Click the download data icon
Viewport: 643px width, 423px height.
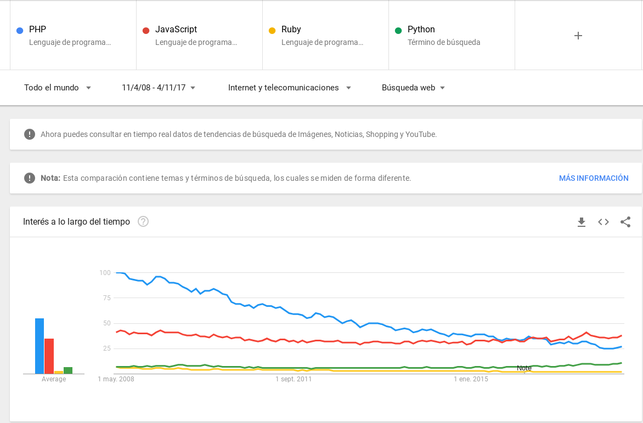(581, 222)
